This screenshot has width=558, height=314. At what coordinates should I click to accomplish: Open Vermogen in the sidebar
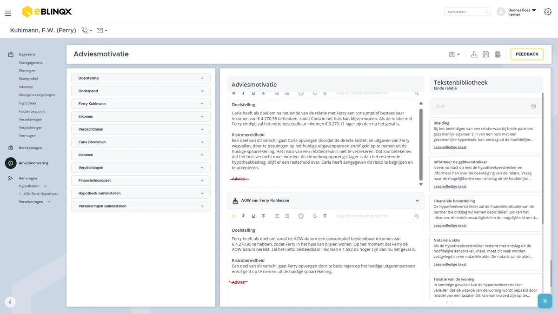[x=27, y=136]
